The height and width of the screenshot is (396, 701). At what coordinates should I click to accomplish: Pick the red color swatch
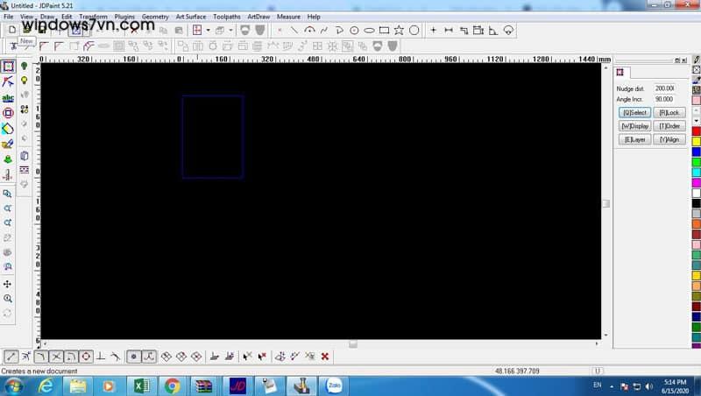coord(696,131)
